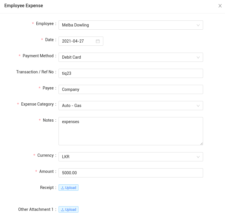Open the calendar picker icon in Date field
This screenshot has width=225, height=216.
(x=98, y=41)
